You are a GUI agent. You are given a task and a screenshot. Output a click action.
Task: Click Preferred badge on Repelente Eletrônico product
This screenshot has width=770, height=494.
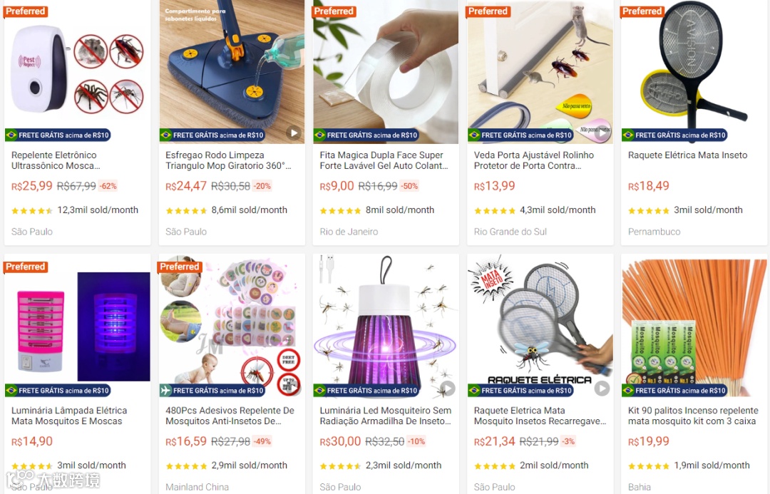point(26,11)
